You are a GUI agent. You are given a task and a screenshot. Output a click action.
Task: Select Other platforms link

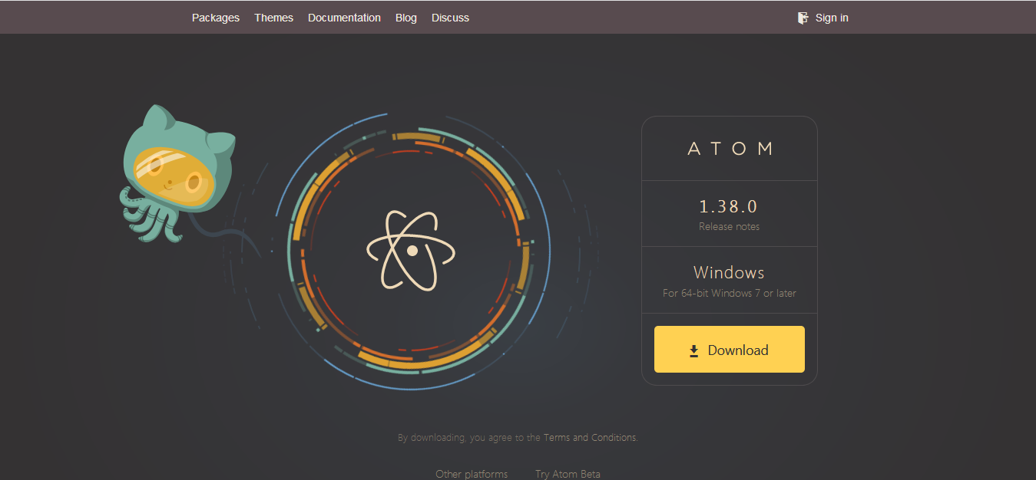[472, 474]
